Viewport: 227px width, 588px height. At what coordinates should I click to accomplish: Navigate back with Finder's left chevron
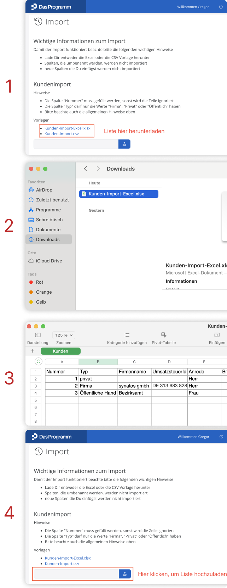86,169
